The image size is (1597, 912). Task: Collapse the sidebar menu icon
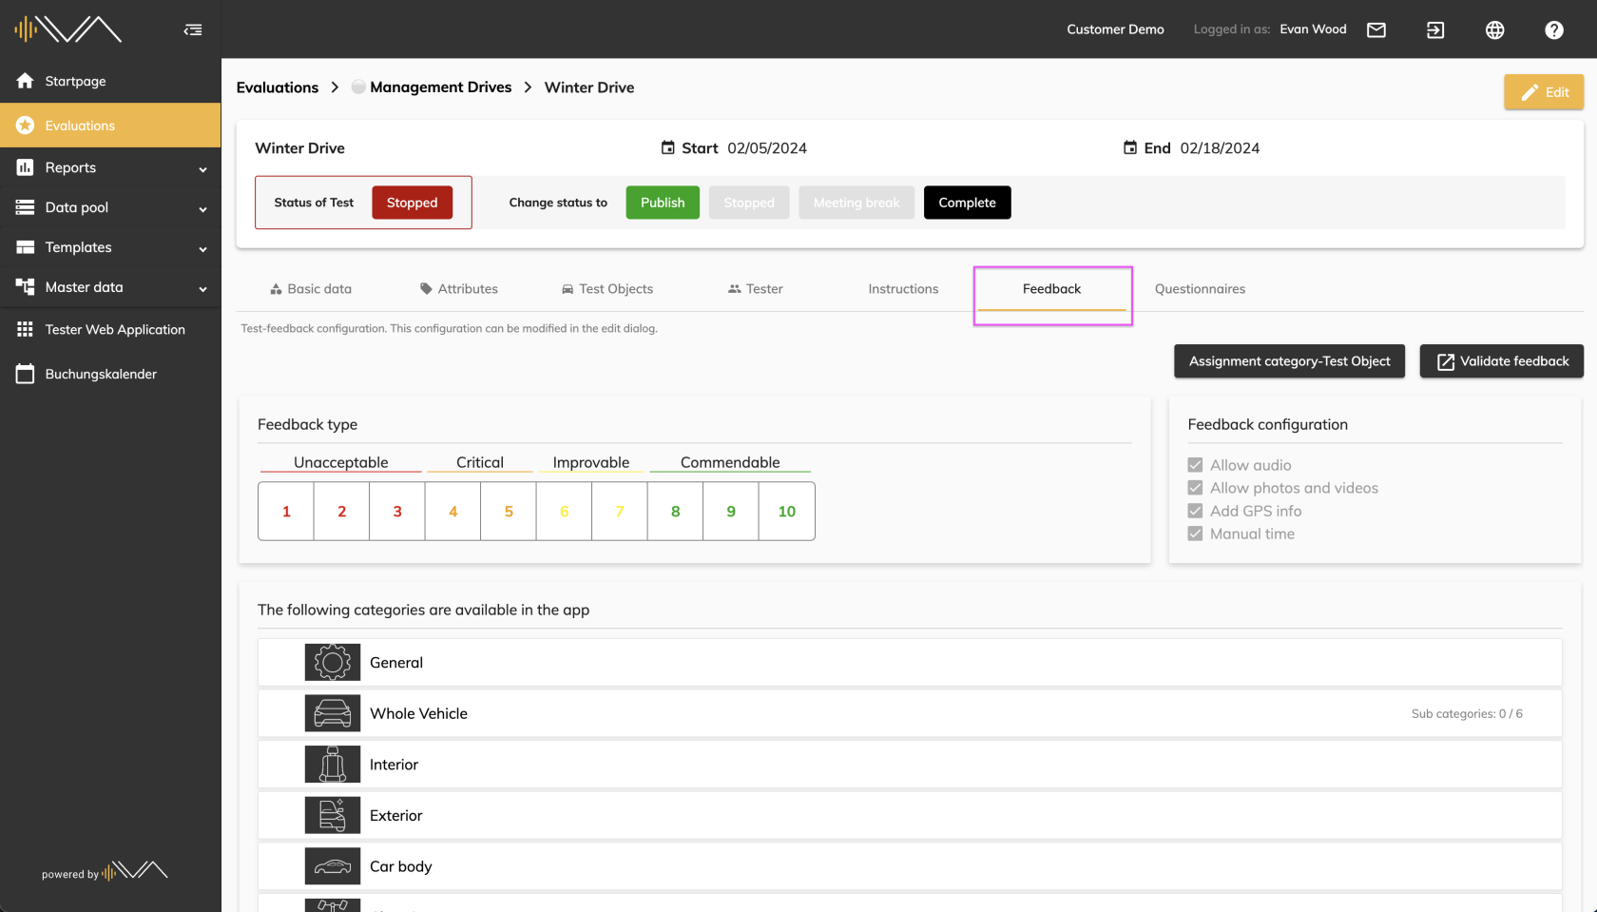point(193,29)
